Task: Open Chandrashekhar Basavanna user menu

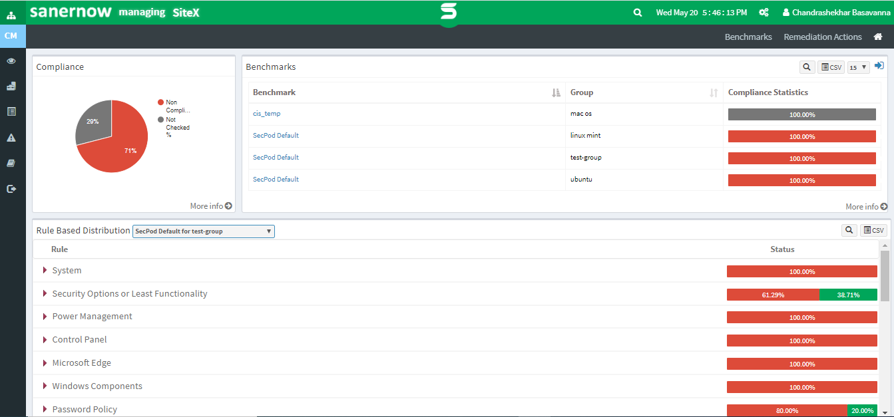Action: pos(837,13)
